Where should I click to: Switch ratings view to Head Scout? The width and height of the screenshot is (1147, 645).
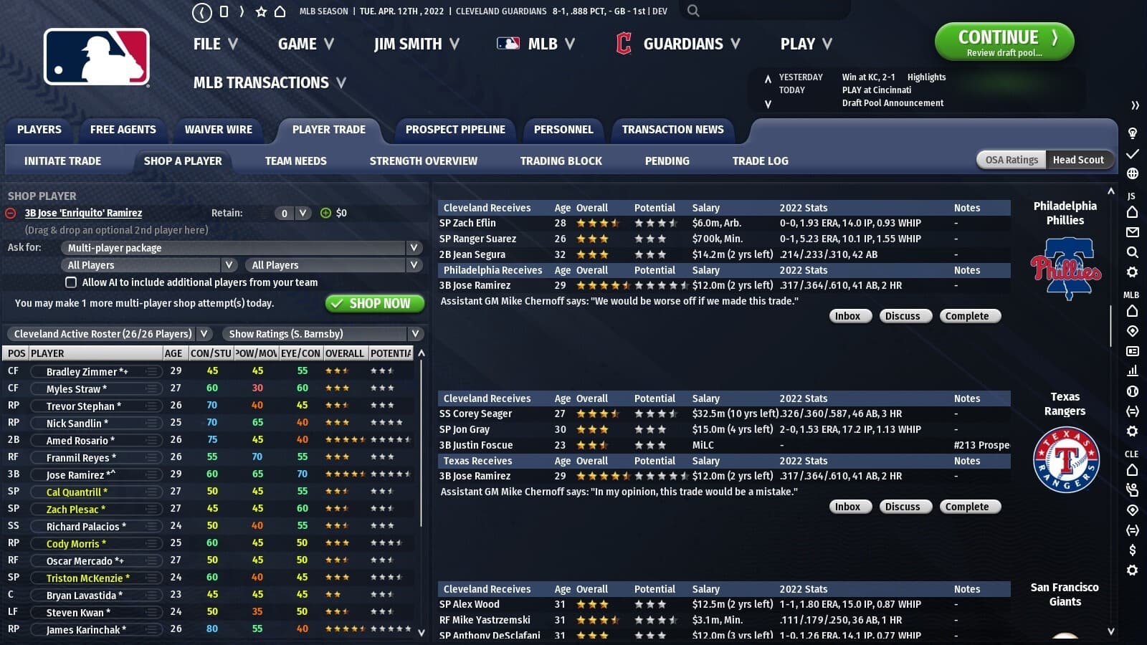click(x=1080, y=160)
